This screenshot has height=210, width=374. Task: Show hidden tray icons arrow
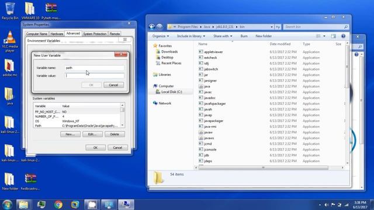pyautogui.click(x=320, y=205)
